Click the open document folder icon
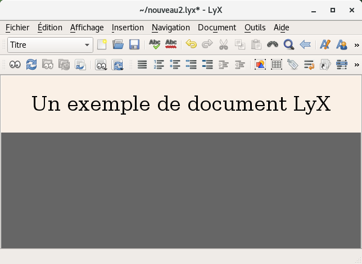 pyautogui.click(x=118, y=44)
